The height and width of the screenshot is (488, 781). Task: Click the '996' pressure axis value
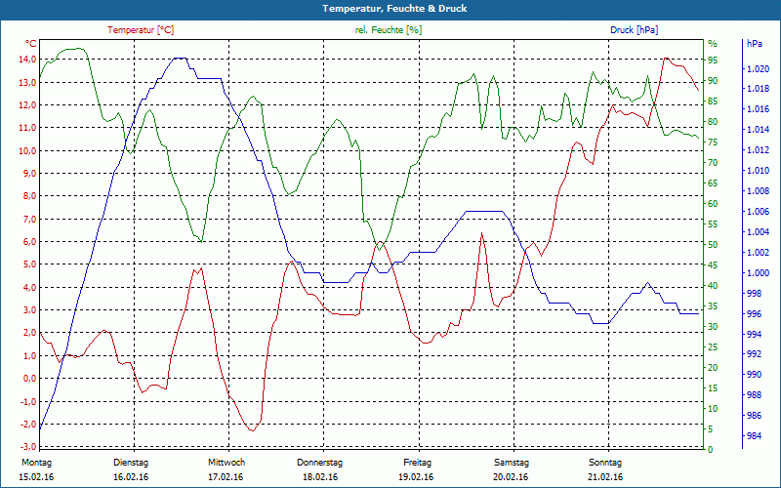pos(755,314)
